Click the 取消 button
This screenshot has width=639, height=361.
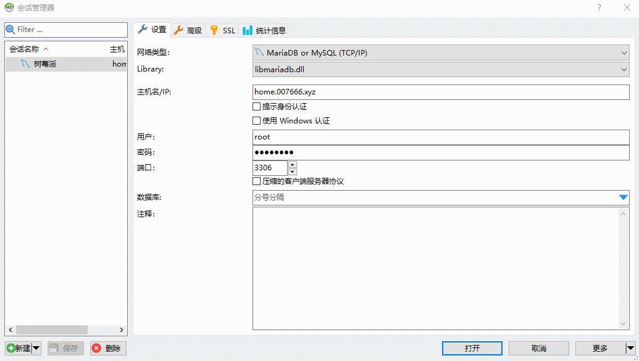point(538,348)
